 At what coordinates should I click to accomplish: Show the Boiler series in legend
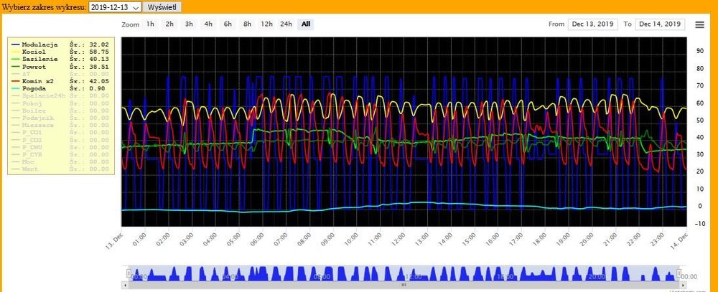point(34,111)
